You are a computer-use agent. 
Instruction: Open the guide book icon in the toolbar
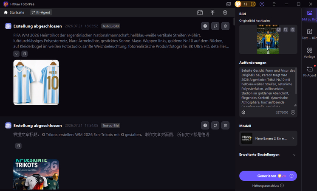click(x=200, y=12)
